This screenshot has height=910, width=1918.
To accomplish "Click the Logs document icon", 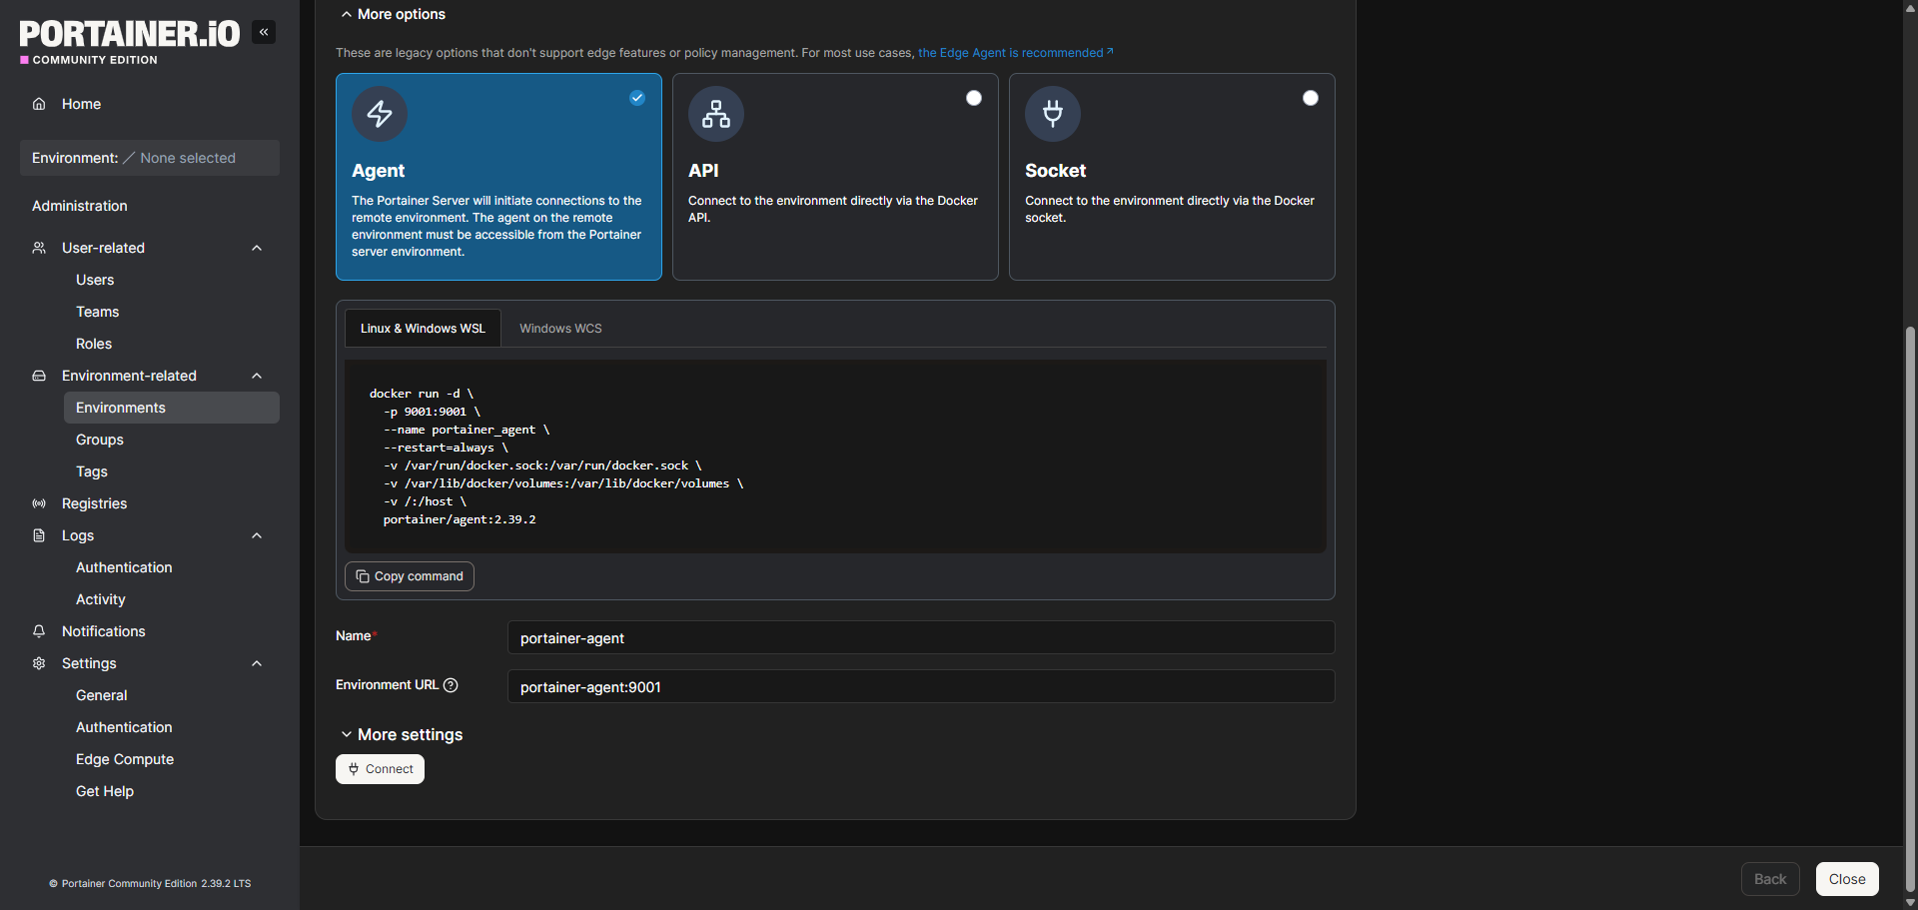I will point(39,535).
